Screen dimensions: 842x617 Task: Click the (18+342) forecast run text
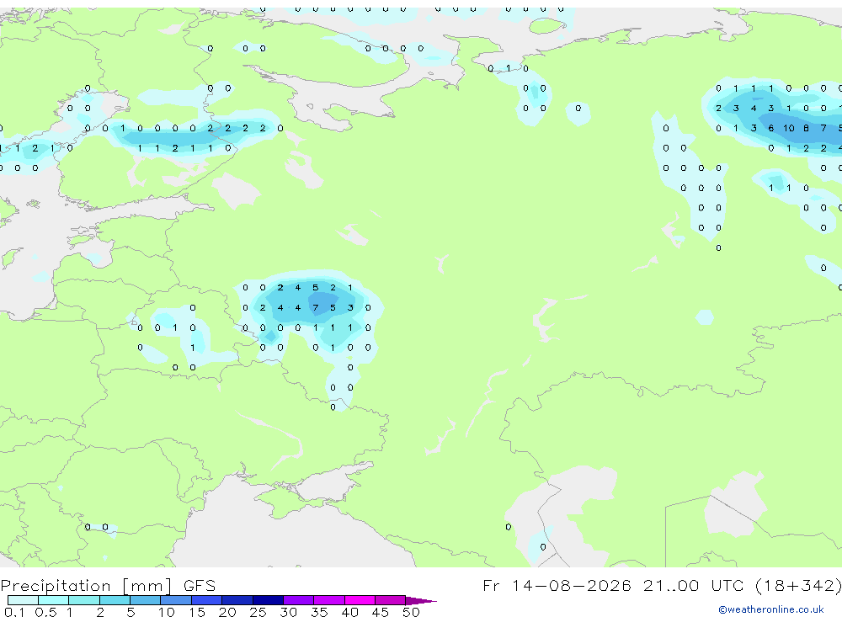coord(798,585)
